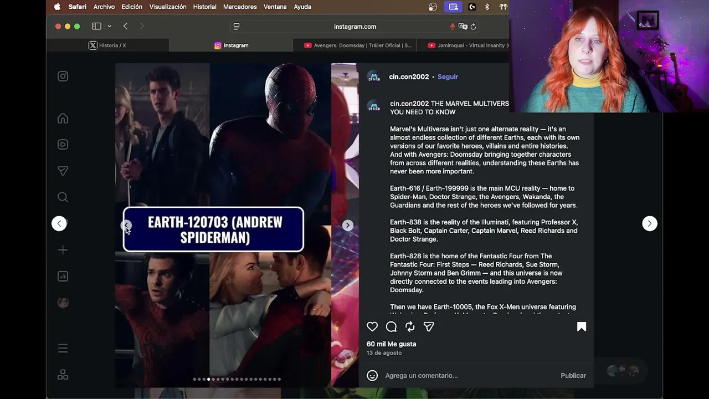Screen dimensions: 709x399
Task: Open the Archivo menu
Action: tap(104, 7)
